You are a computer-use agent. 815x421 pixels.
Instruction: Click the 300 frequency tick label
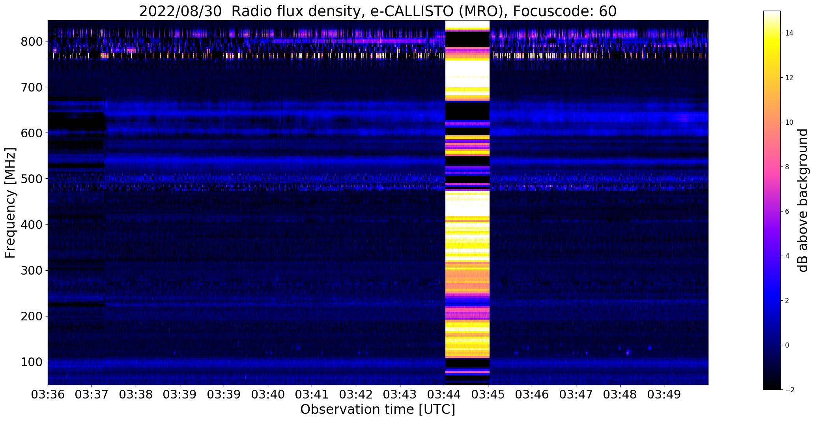(32, 270)
